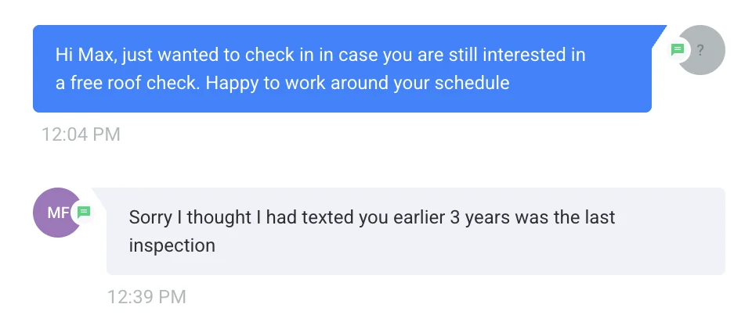Click the MF initials on purple circle

pos(59,213)
